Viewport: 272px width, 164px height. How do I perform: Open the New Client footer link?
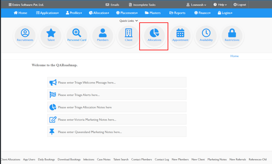[x=198, y=159]
